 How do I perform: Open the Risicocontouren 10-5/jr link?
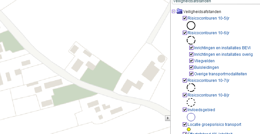(x=208, y=18)
